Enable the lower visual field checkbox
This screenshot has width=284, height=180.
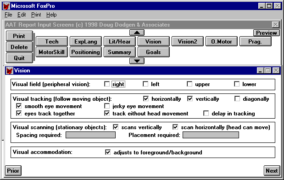pyautogui.click(x=237, y=84)
